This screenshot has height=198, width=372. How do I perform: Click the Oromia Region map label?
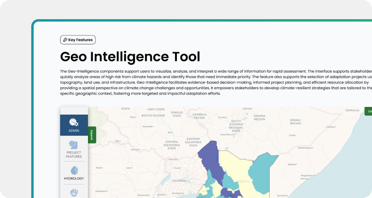(x=259, y=117)
